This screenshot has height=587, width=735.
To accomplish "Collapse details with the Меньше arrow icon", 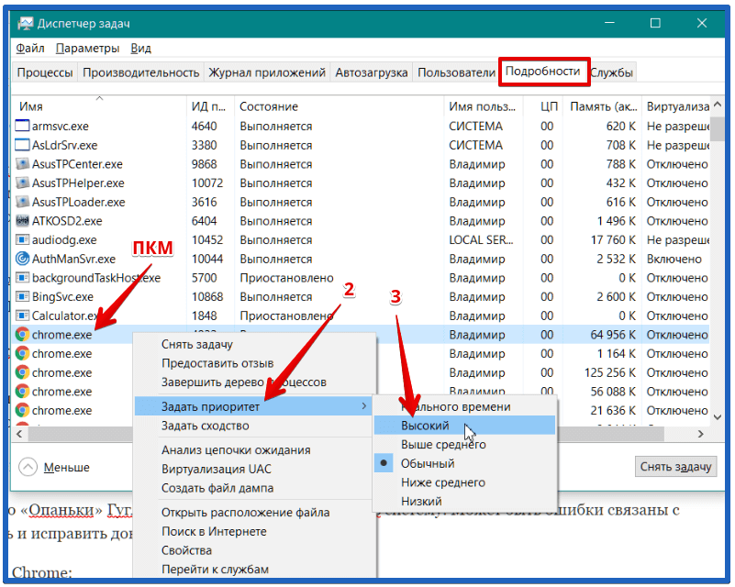I will click(28, 467).
